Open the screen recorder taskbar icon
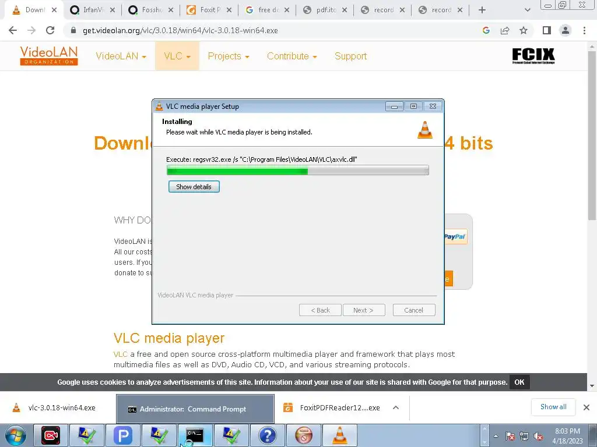 pos(51,435)
